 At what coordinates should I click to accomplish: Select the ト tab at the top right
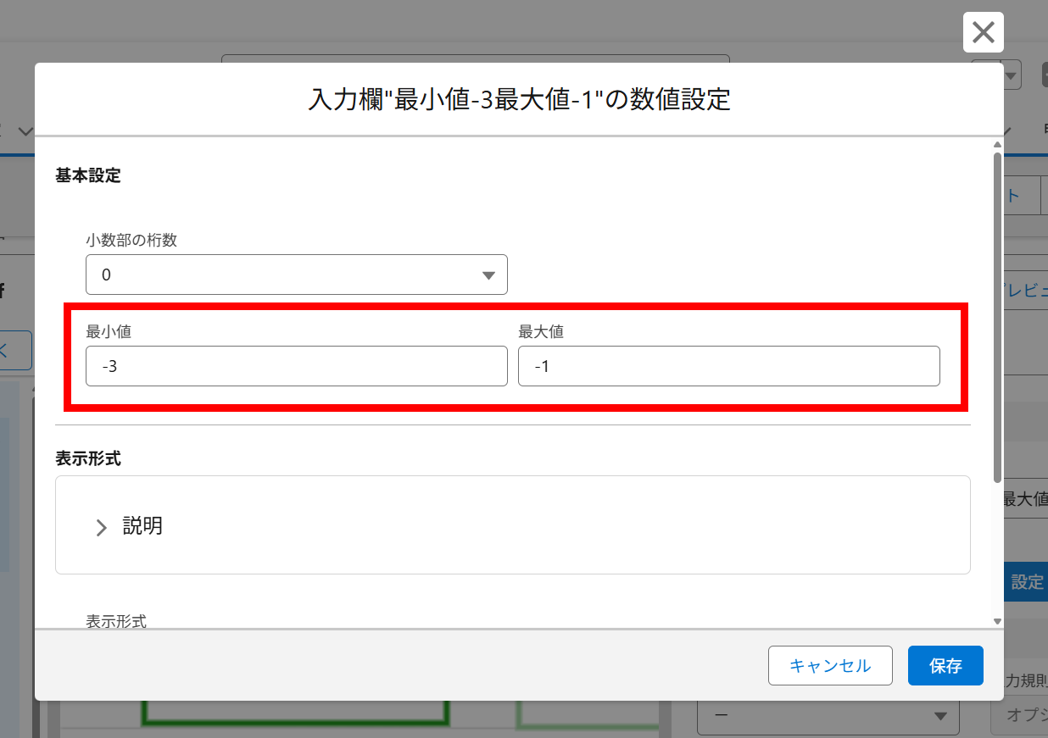pyautogui.click(x=1022, y=195)
